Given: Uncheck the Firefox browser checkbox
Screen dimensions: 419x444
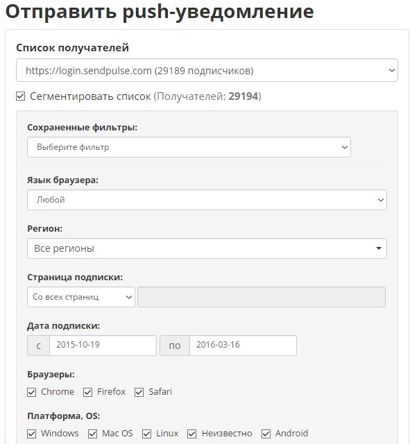Looking at the screenshot, I should point(87,392).
